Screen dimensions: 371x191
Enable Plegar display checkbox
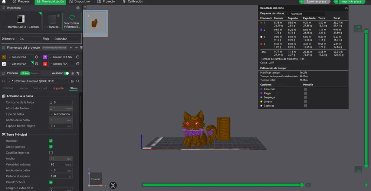[305, 93]
